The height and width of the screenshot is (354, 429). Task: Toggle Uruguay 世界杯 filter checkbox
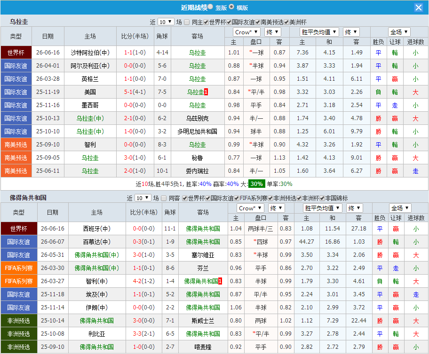(206, 22)
